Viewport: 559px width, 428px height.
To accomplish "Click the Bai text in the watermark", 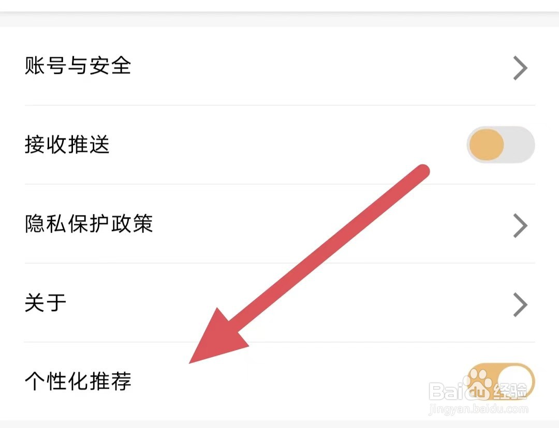I will coord(448,391).
